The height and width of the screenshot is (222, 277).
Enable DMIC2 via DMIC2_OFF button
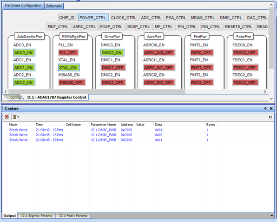pyautogui.click(x=113, y=82)
